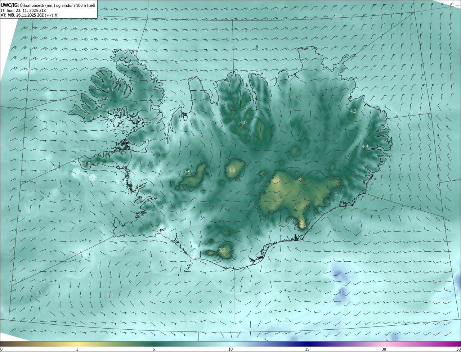Click the 10.2 value label off Snæfellsnes
This screenshot has height=352, width=461.
coord(93,177)
